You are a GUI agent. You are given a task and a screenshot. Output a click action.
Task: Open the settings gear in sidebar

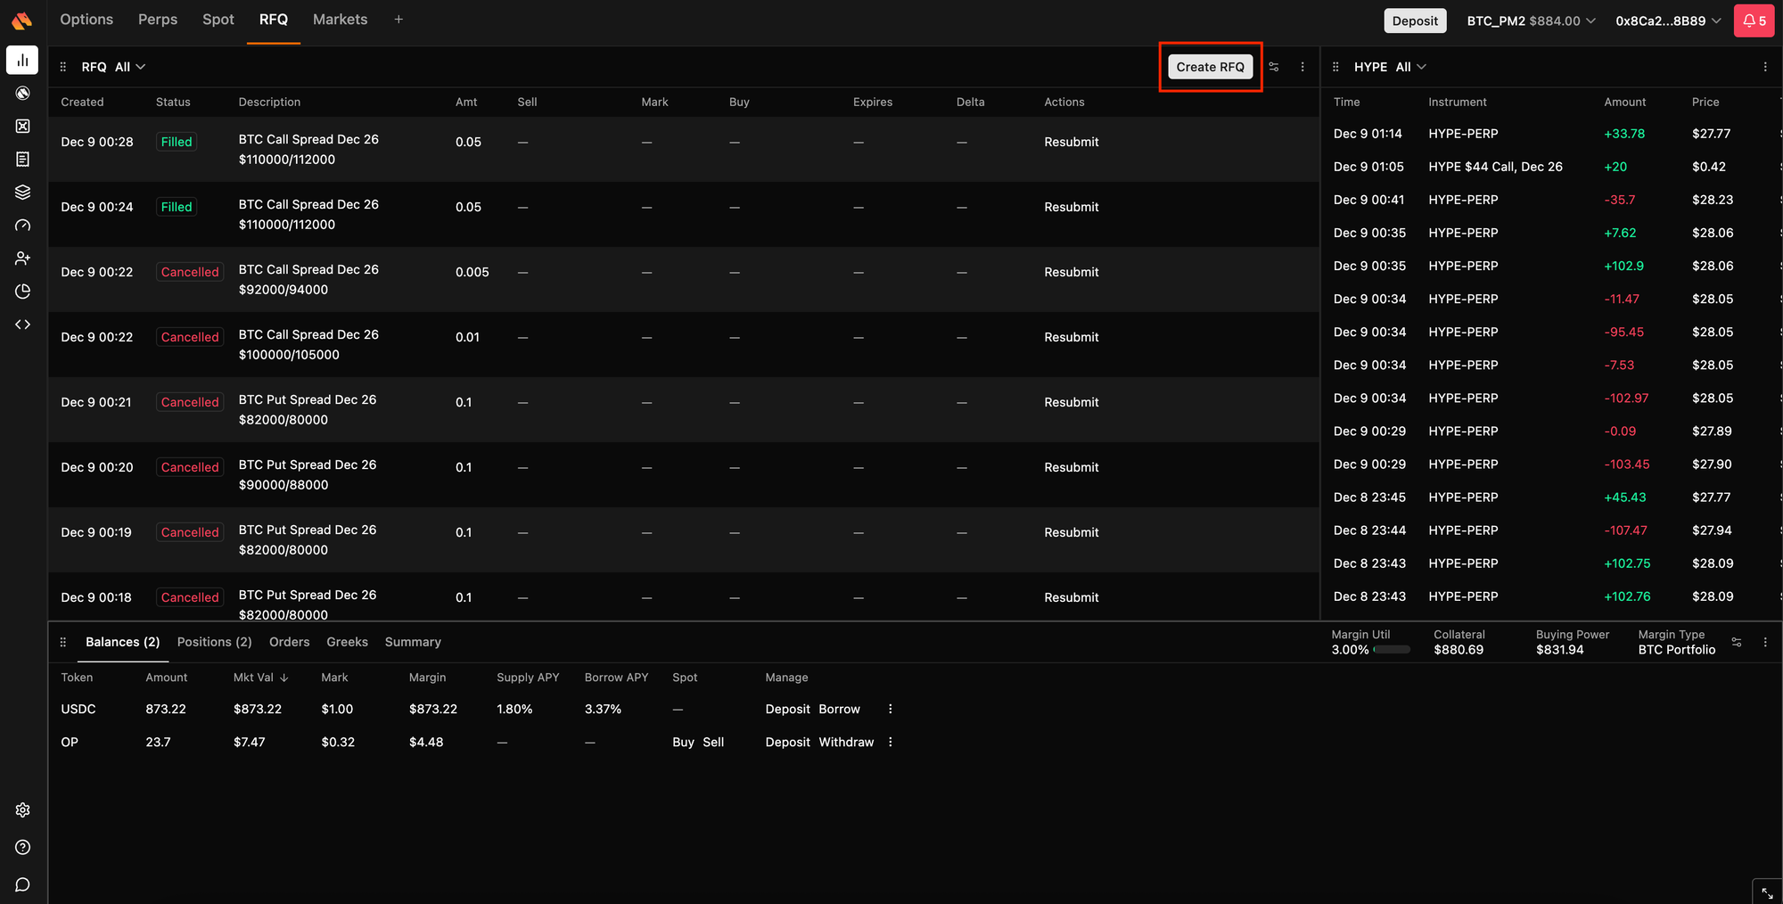coord(22,809)
